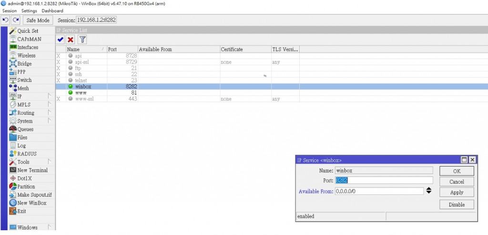This screenshot has width=488, height=235.
Task: Expand the MPLS submenu arrow
Action: point(49,105)
